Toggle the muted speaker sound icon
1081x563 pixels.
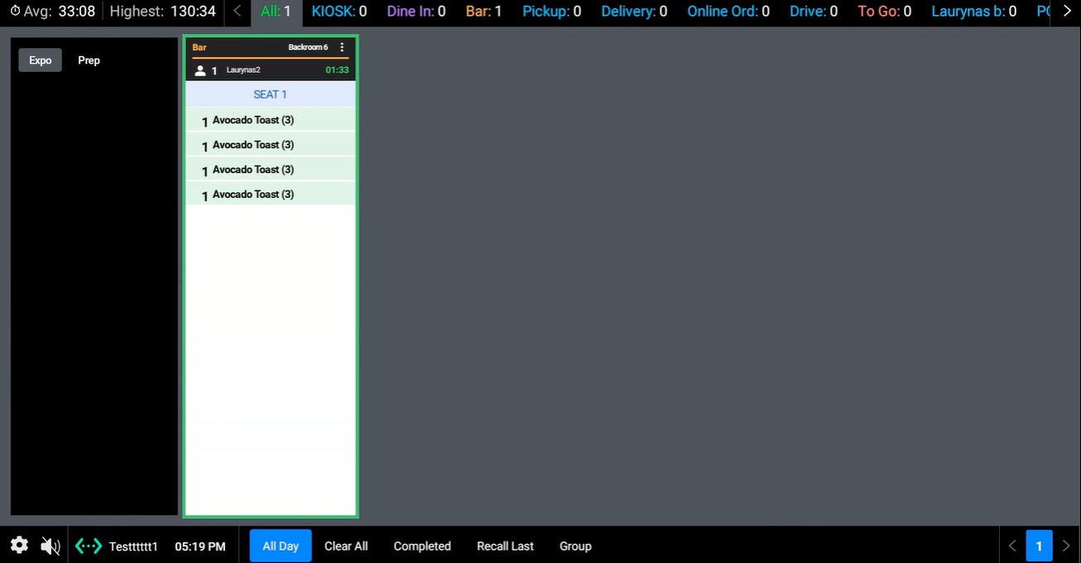pyautogui.click(x=50, y=546)
